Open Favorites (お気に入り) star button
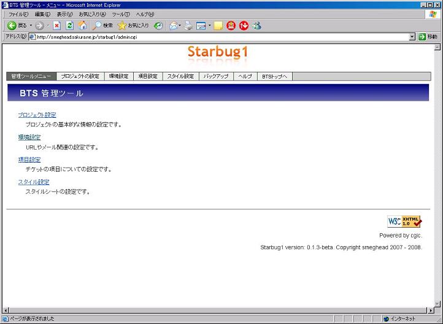Screen dimensions: 443x324 coord(133,26)
